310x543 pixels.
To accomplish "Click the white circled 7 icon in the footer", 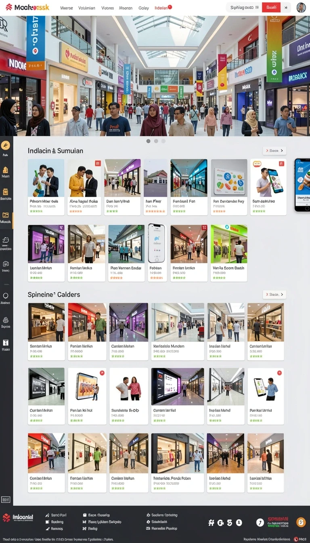I will (260, 522).
